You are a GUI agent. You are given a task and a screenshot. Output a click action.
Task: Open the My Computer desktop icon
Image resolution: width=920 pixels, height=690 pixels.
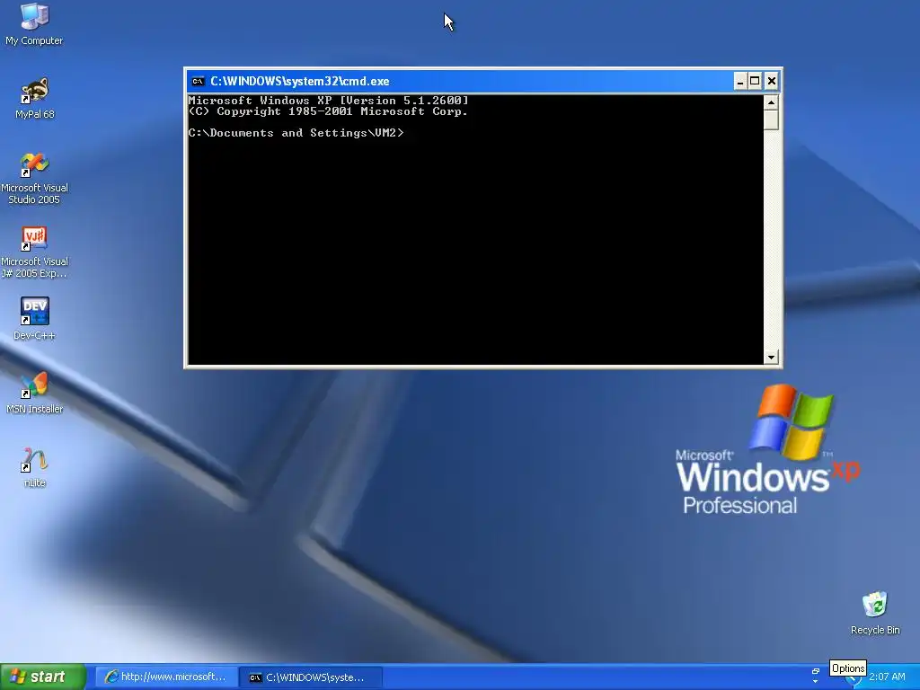(x=34, y=24)
